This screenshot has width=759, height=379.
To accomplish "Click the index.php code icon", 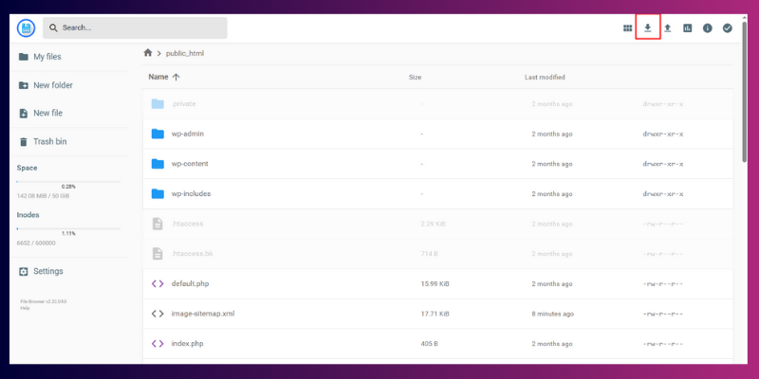I will [157, 344].
